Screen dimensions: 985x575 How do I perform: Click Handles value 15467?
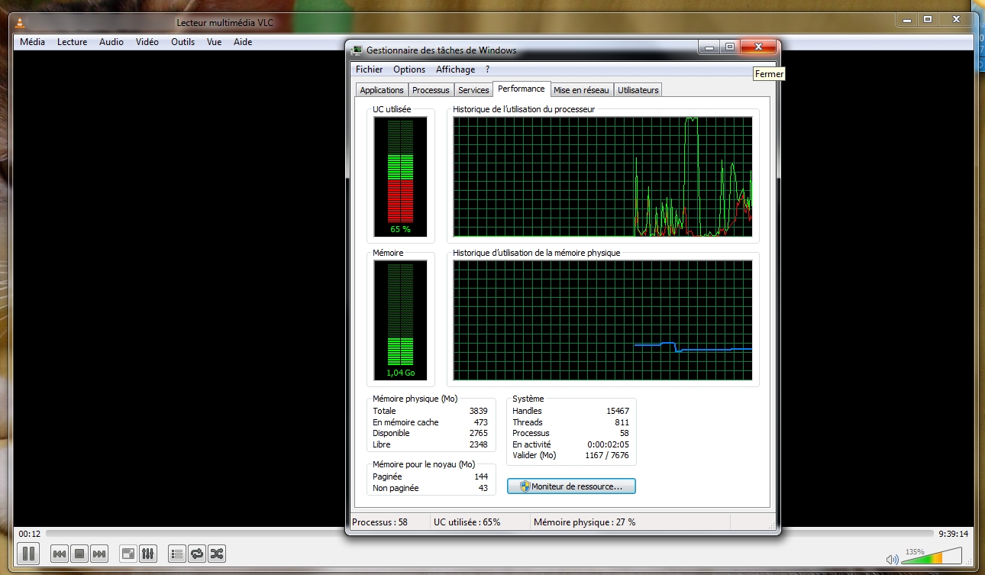pyautogui.click(x=617, y=411)
